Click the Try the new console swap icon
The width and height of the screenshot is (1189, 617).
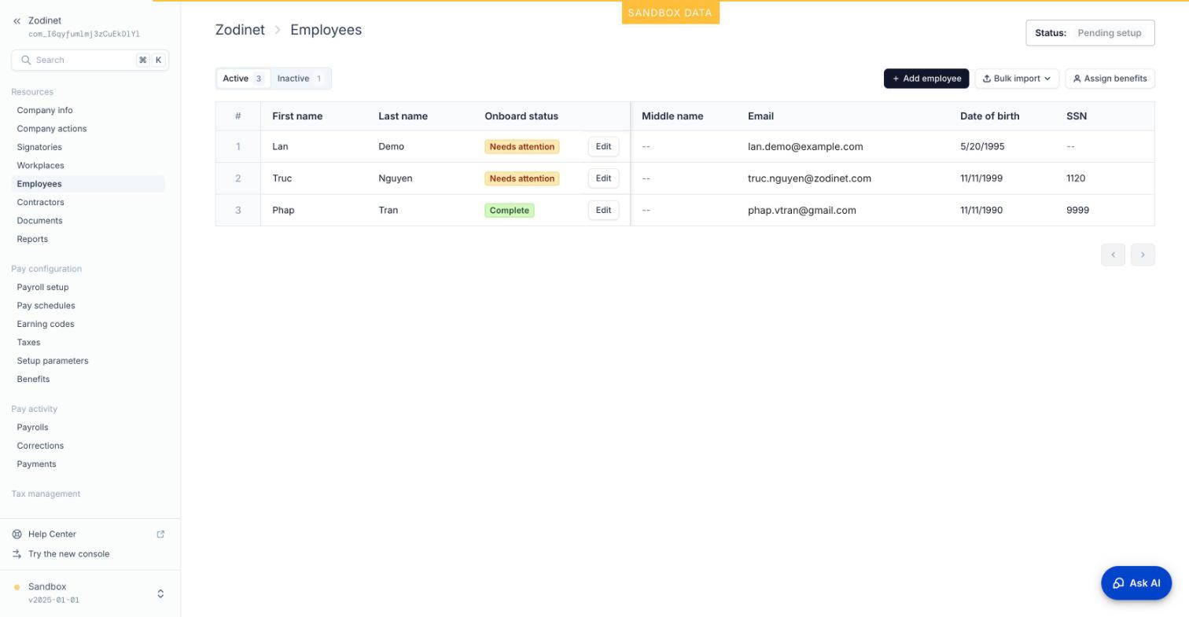coord(17,554)
